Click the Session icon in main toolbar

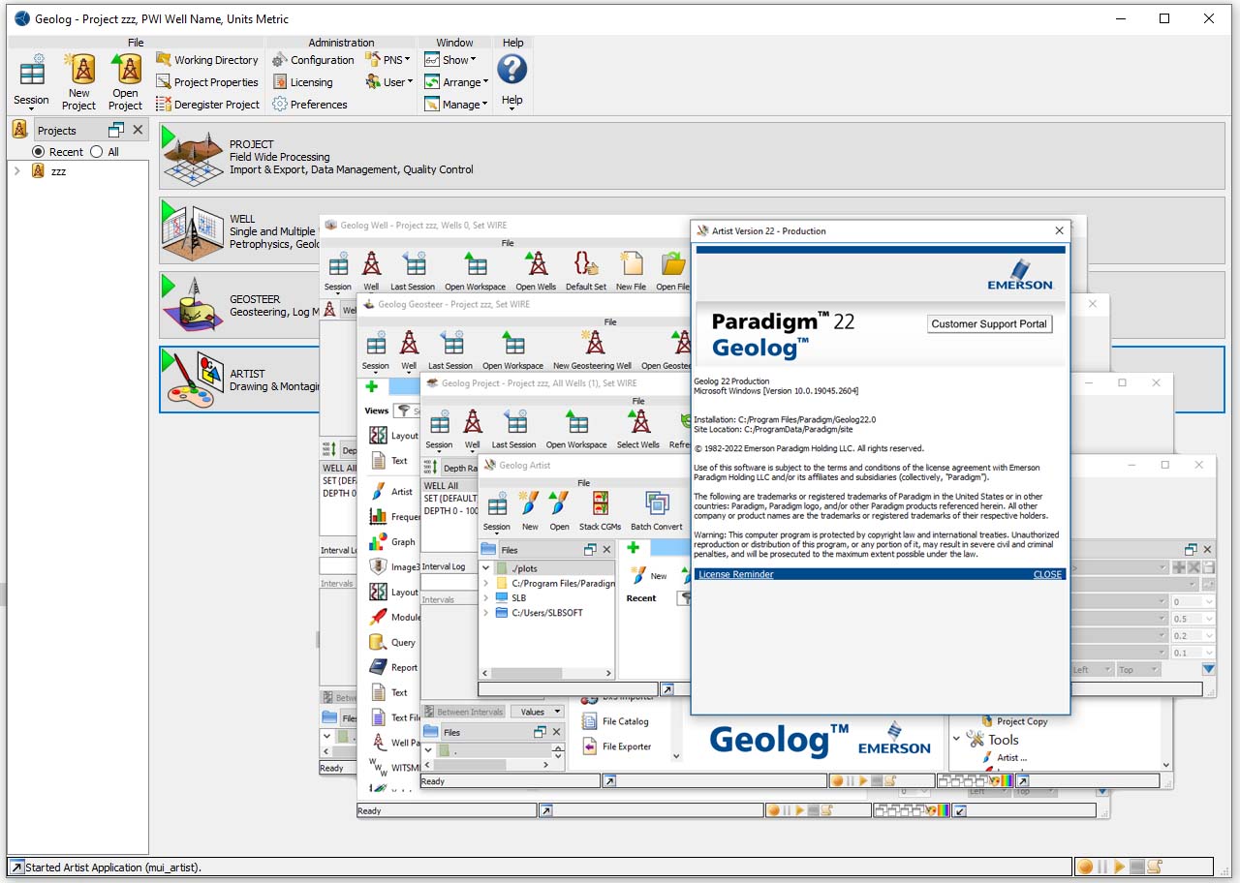click(31, 73)
